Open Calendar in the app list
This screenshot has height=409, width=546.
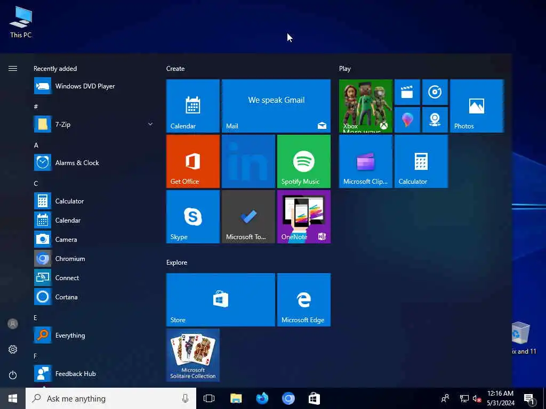(x=93, y=220)
